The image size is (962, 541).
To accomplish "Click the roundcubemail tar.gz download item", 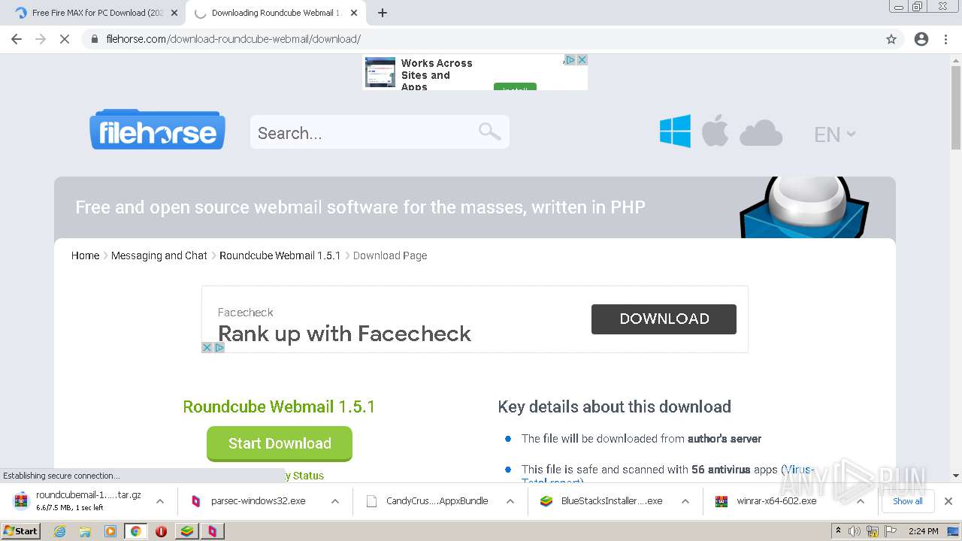I will click(x=79, y=501).
